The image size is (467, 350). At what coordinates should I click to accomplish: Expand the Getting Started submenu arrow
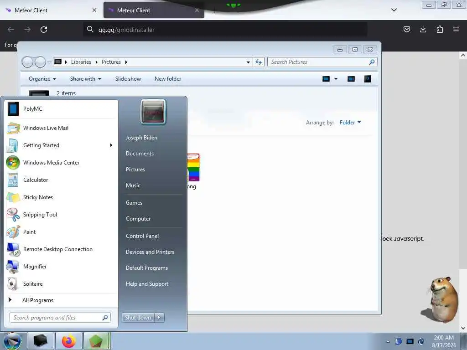tap(111, 145)
